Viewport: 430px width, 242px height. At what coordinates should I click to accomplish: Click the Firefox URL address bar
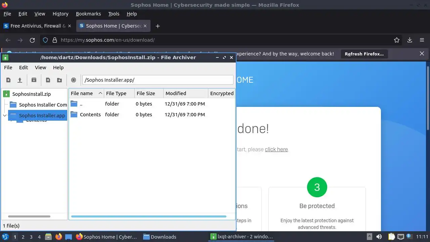click(x=222, y=40)
